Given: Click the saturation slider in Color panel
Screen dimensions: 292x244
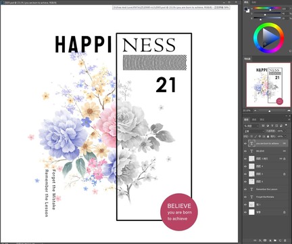Looking at the screenshot, I should point(267,13).
